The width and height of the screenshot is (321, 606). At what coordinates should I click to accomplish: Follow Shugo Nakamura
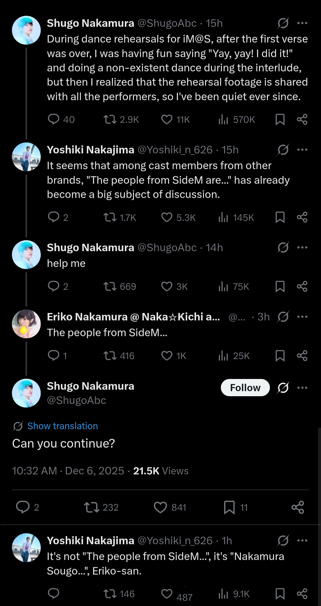pos(245,388)
